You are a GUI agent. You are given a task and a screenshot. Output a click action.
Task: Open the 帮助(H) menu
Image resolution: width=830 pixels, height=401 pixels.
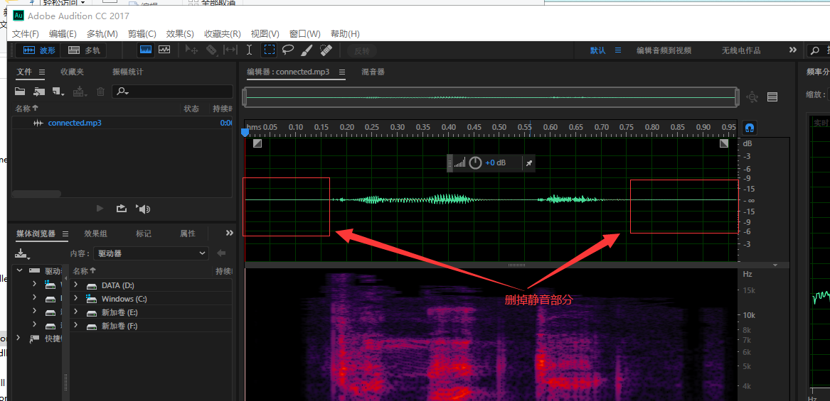point(345,34)
